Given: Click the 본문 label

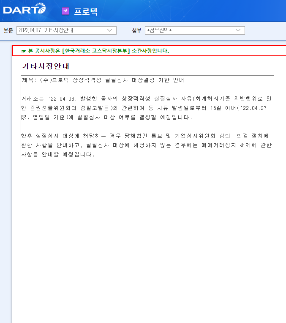Looking at the screenshot, I should (x=8, y=30).
